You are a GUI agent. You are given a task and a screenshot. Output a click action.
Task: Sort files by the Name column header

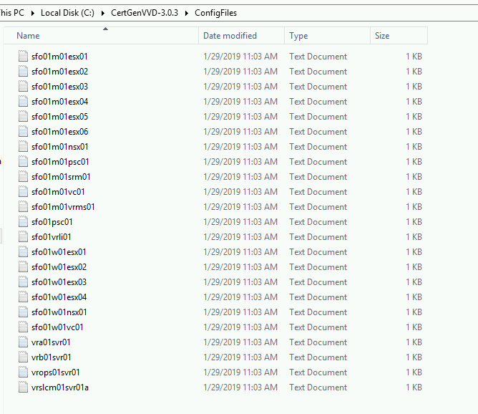pos(29,36)
